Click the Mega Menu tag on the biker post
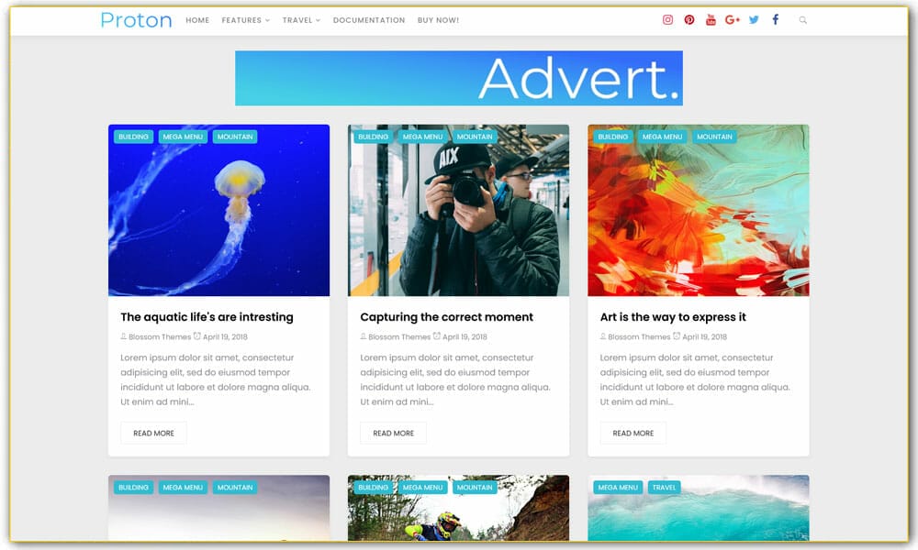918x550 pixels. click(x=422, y=488)
